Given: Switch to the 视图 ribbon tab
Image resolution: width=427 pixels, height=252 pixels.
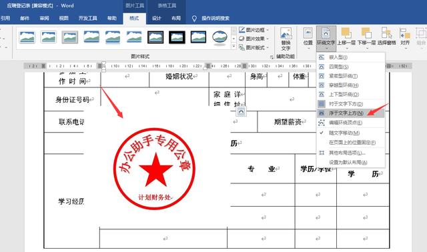Looking at the screenshot, I should click(x=64, y=18).
